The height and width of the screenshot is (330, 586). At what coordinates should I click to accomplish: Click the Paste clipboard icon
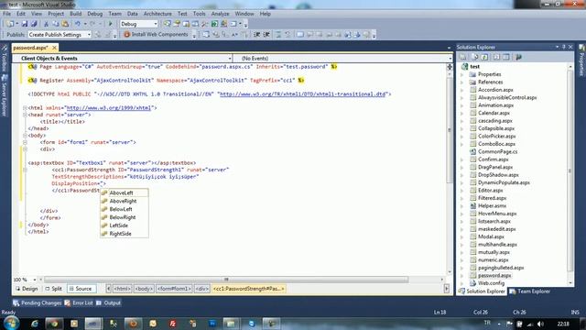tap(65, 24)
